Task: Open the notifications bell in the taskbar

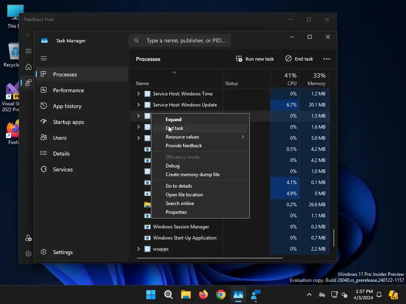Action: coord(379,294)
